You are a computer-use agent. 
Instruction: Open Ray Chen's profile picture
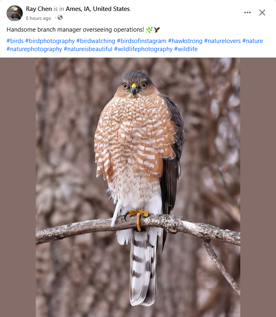click(15, 13)
